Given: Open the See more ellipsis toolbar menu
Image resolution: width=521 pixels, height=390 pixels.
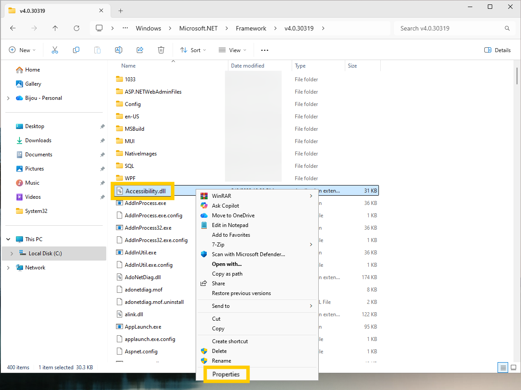Looking at the screenshot, I should (265, 50).
